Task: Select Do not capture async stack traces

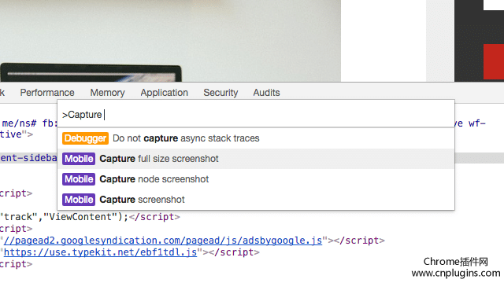Action: pos(256,138)
